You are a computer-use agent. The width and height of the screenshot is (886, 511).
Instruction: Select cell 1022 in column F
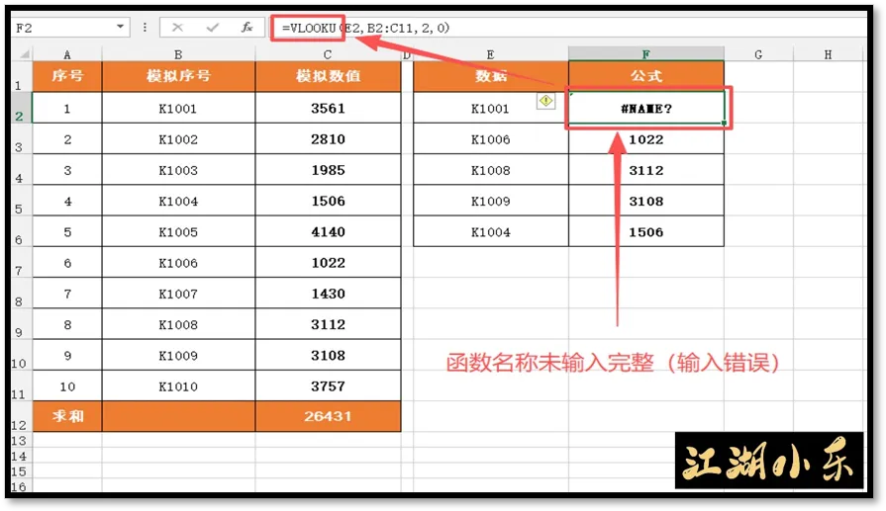click(x=645, y=138)
